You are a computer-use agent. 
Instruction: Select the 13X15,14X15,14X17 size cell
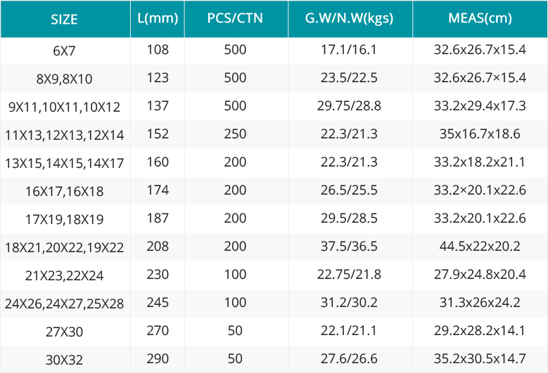pyautogui.click(x=64, y=163)
